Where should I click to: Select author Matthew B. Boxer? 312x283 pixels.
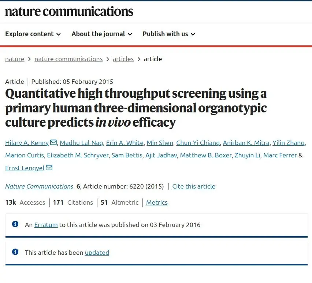point(206,155)
